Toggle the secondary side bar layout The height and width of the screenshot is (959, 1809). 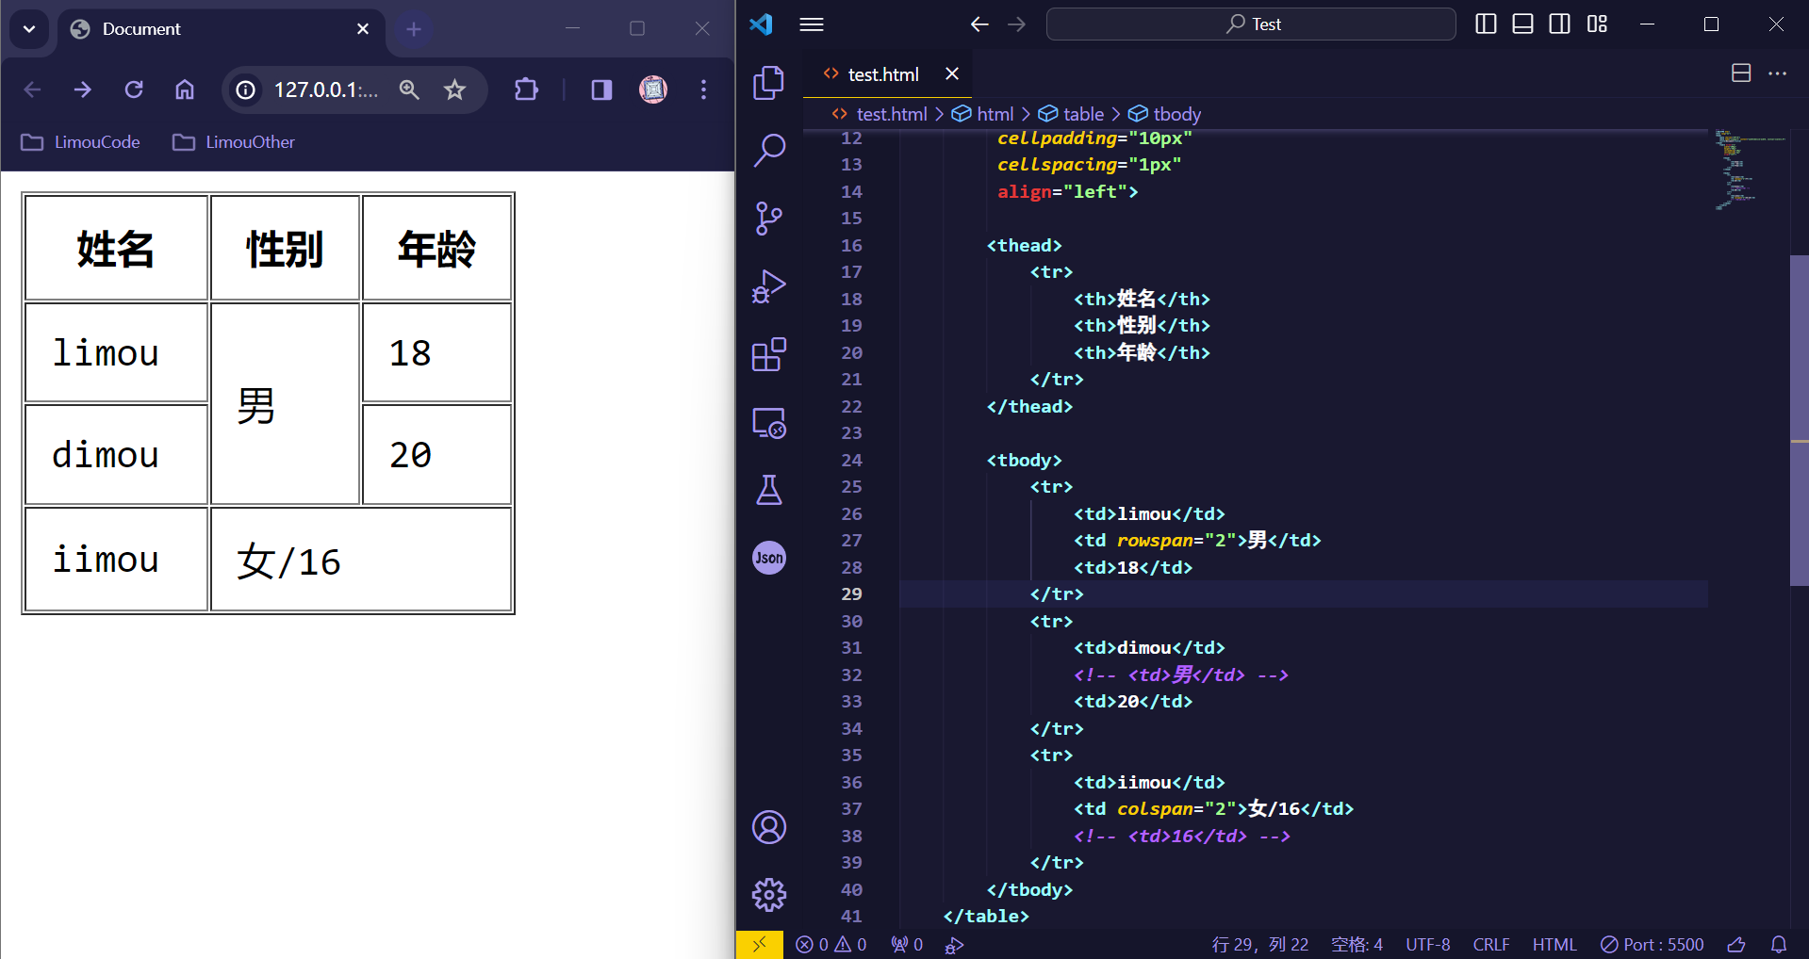pos(1559,24)
